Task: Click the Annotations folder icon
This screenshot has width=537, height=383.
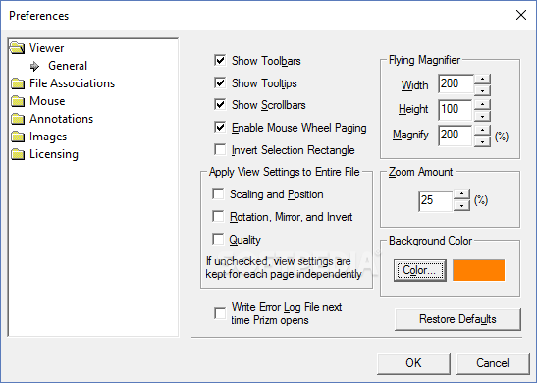Action: pos(18,119)
